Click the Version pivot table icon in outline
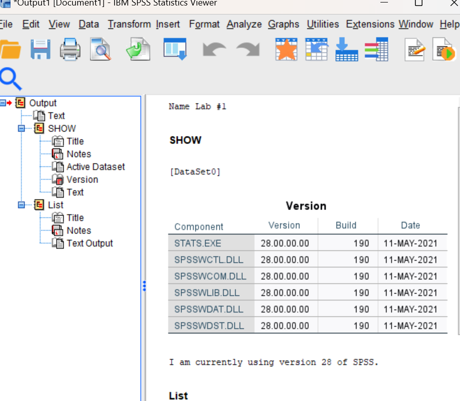 click(x=58, y=179)
